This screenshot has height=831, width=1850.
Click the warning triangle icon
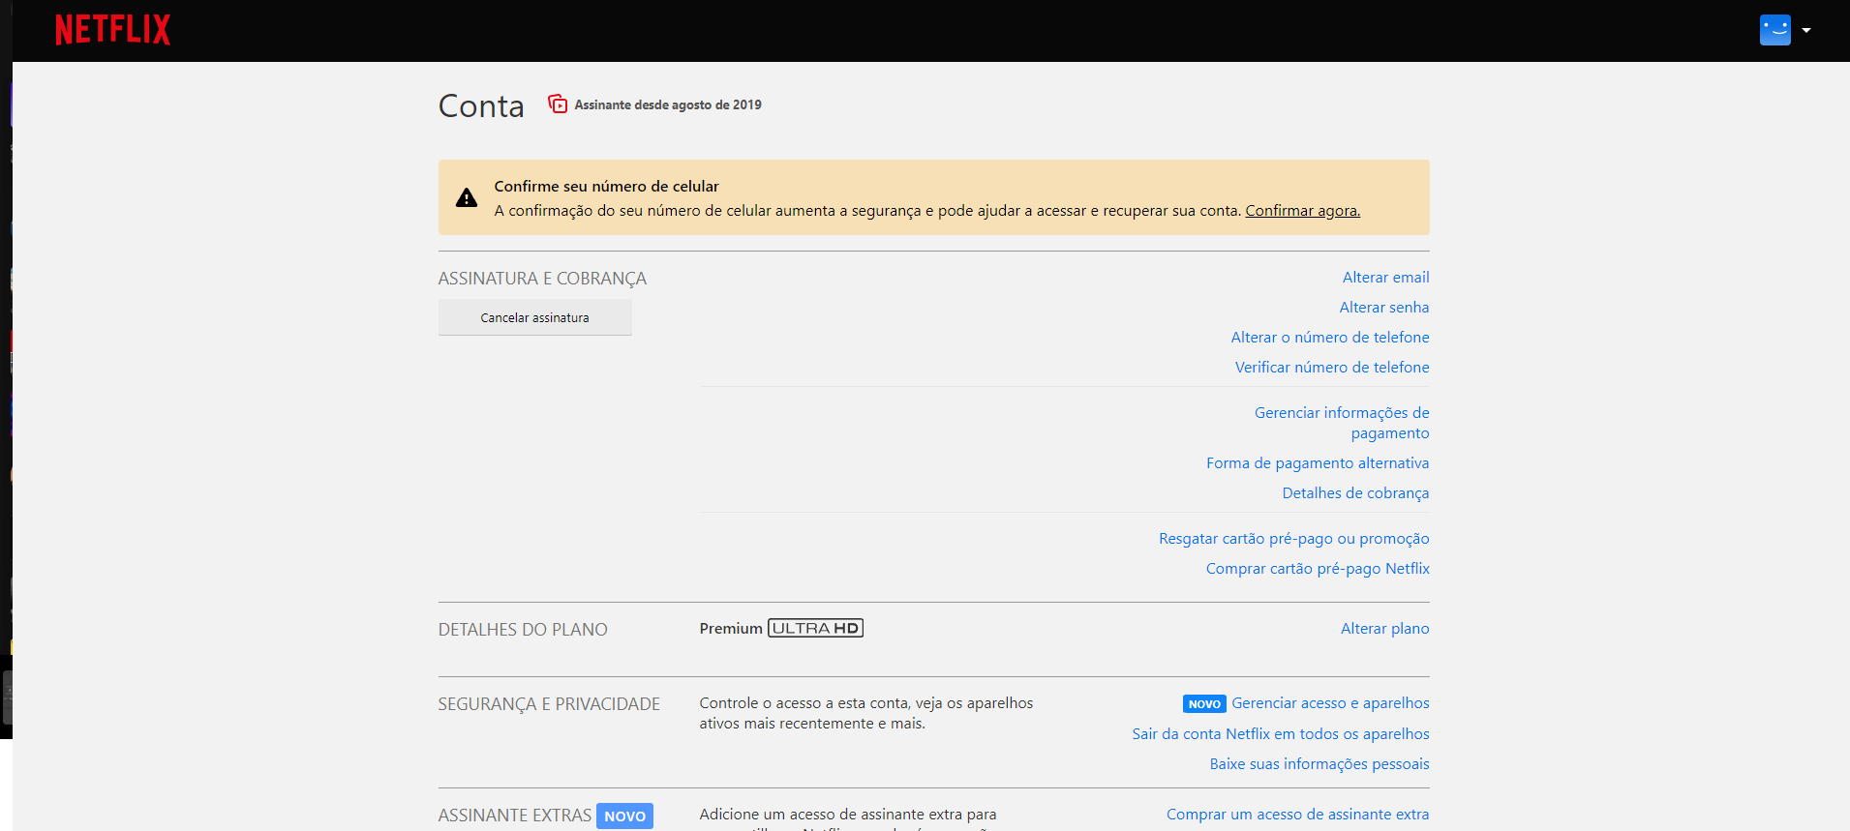point(467,197)
